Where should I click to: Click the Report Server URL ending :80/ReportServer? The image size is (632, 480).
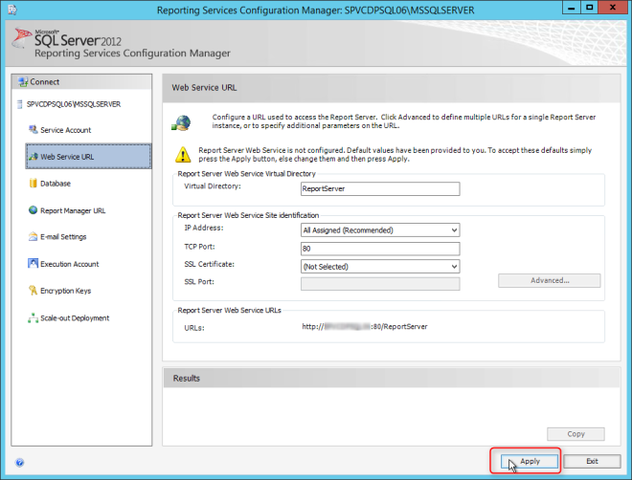pos(365,327)
